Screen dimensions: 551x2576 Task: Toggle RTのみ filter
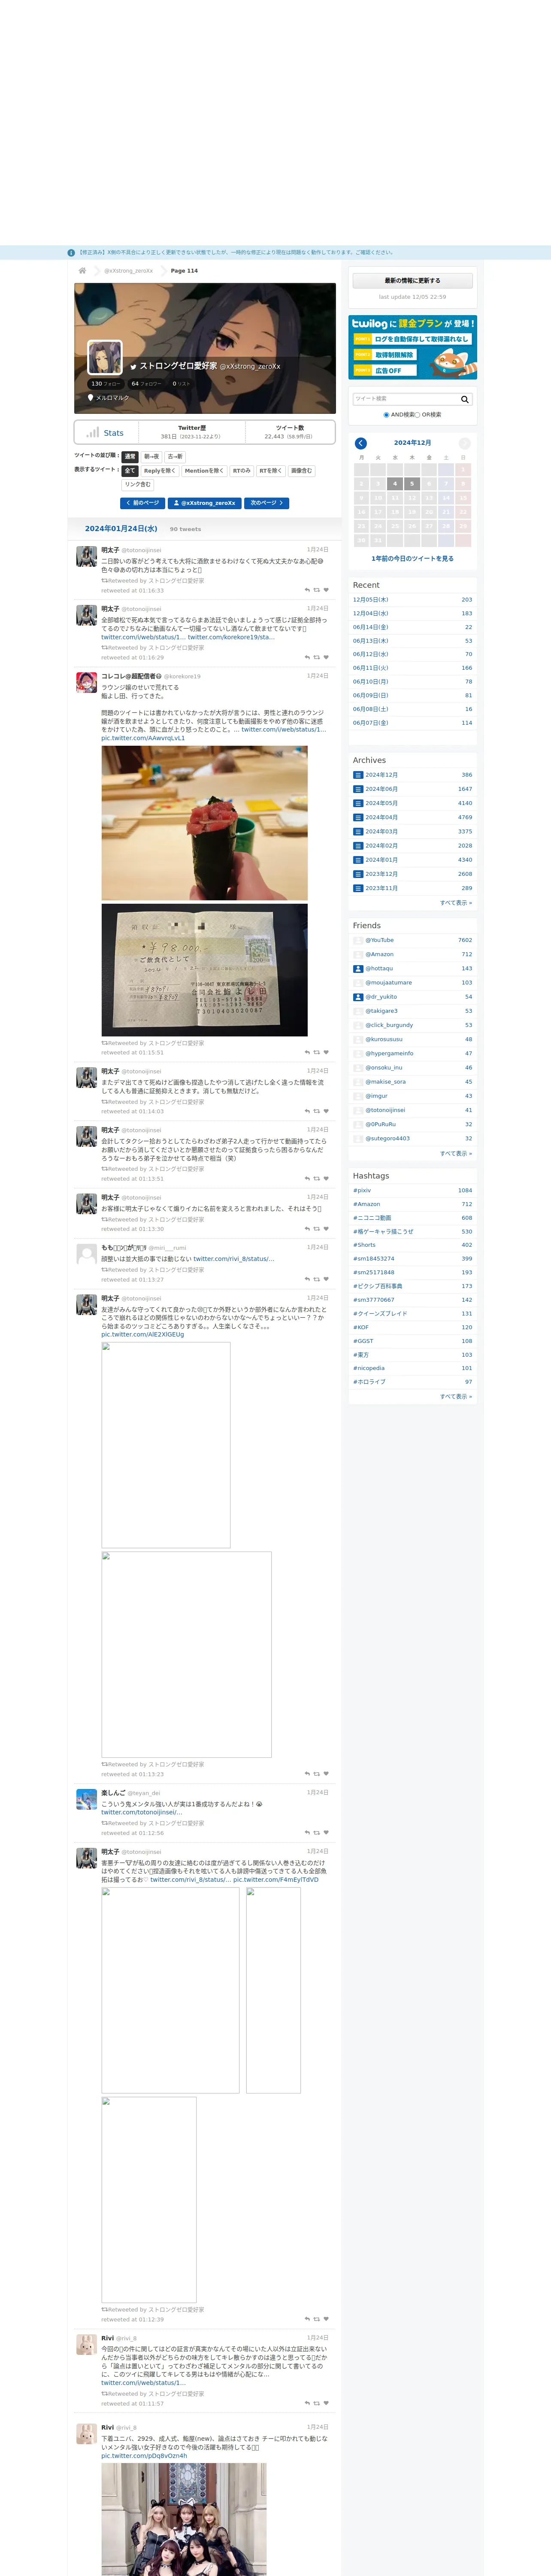tap(242, 471)
